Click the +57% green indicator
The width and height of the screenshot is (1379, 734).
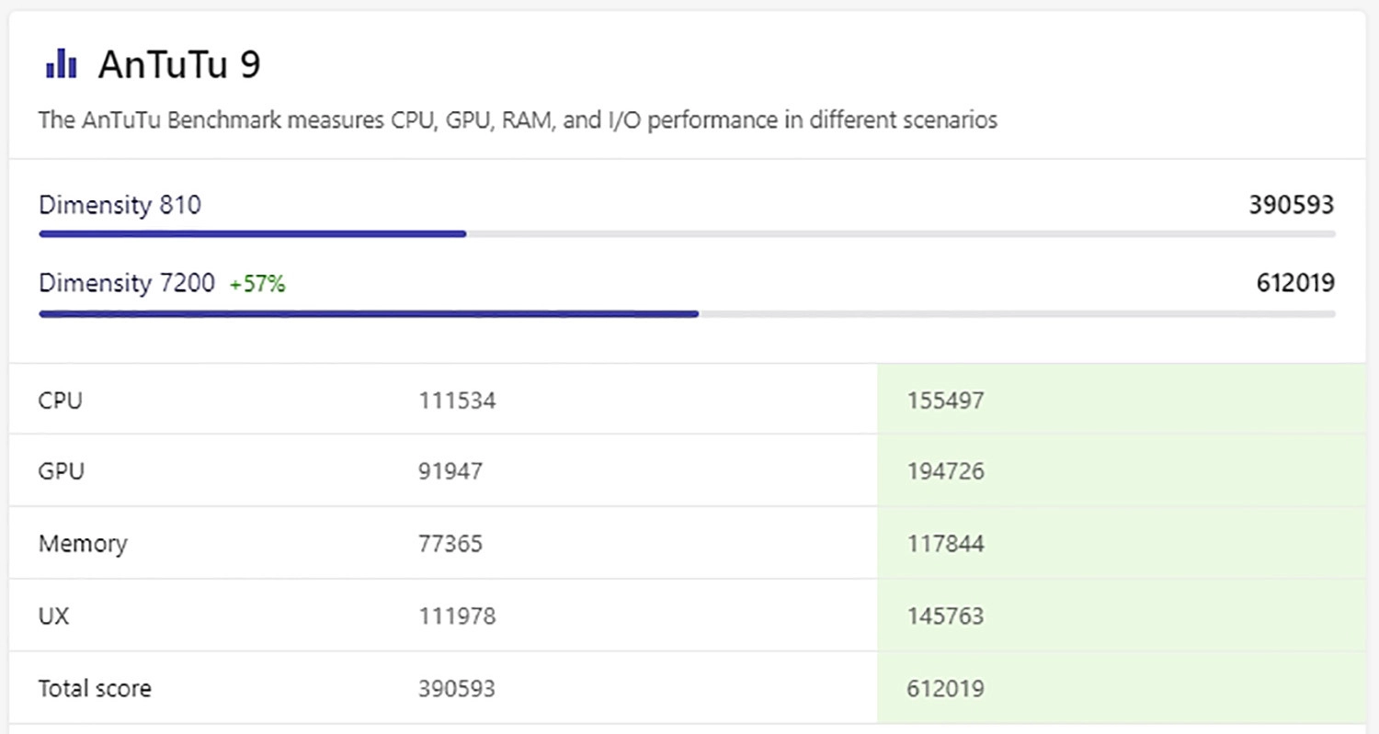[x=257, y=285]
